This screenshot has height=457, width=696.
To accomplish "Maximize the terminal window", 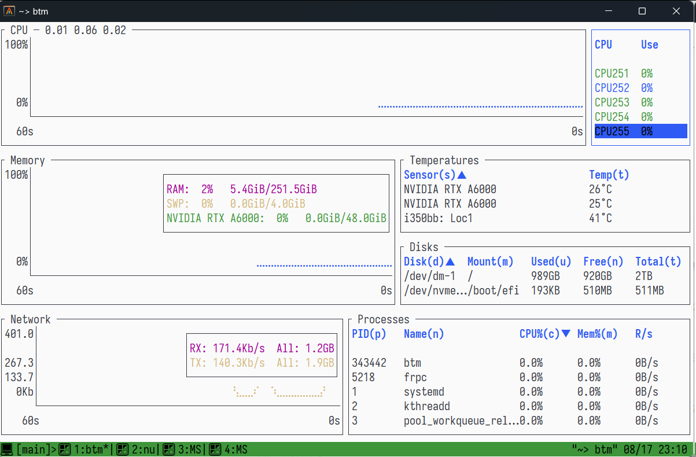I will 642,11.
